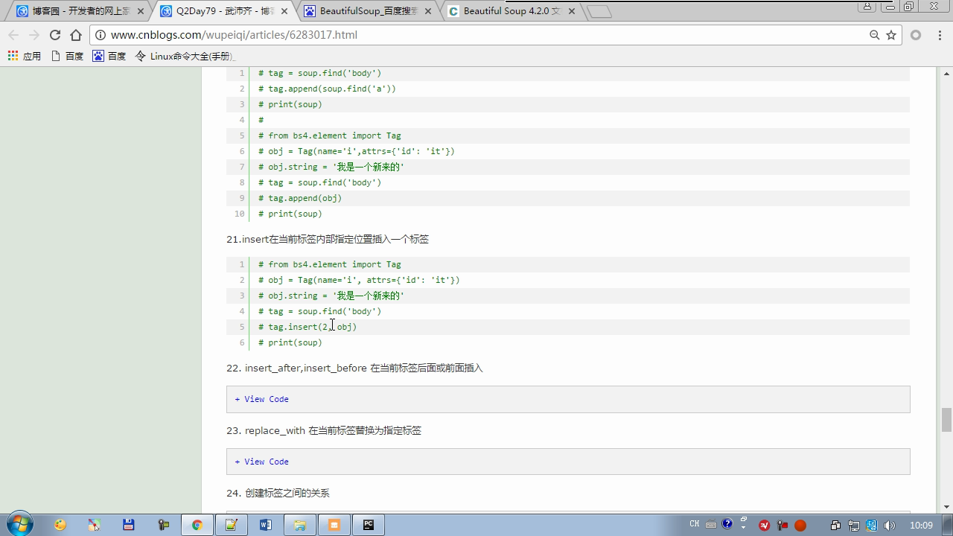Screen dimensions: 953x536
Task: Open Microsoft Word from the taskbar
Action: click(x=266, y=525)
